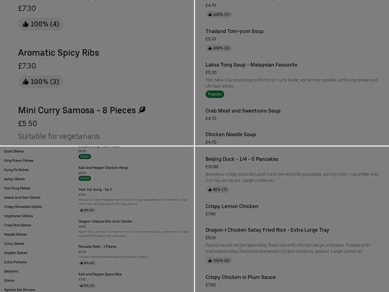Jump to the Noodle Dishes section

[16, 235]
